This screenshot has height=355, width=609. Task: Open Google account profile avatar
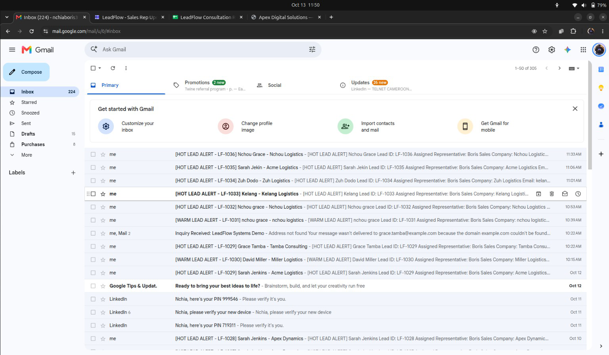(x=599, y=50)
